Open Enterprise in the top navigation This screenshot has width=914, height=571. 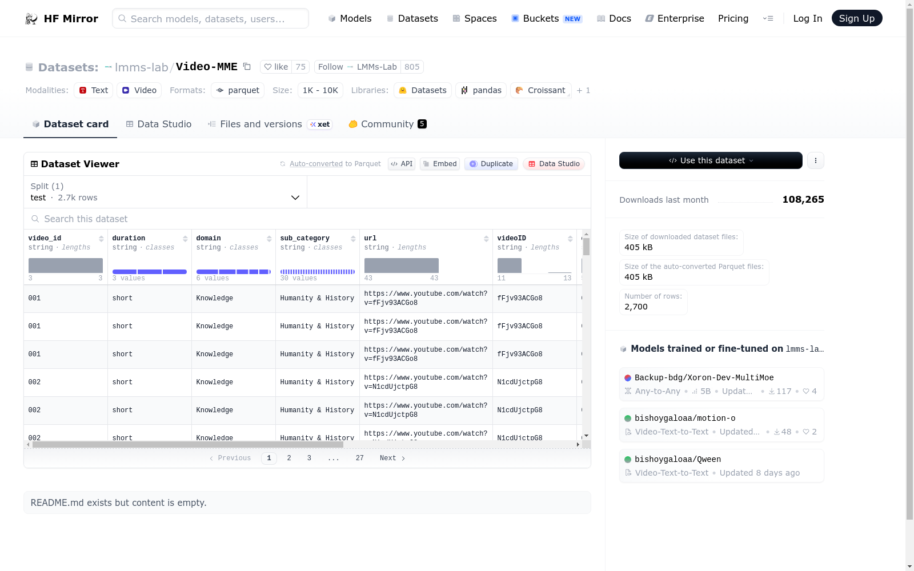pyautogui.click(x=675, y=18)
